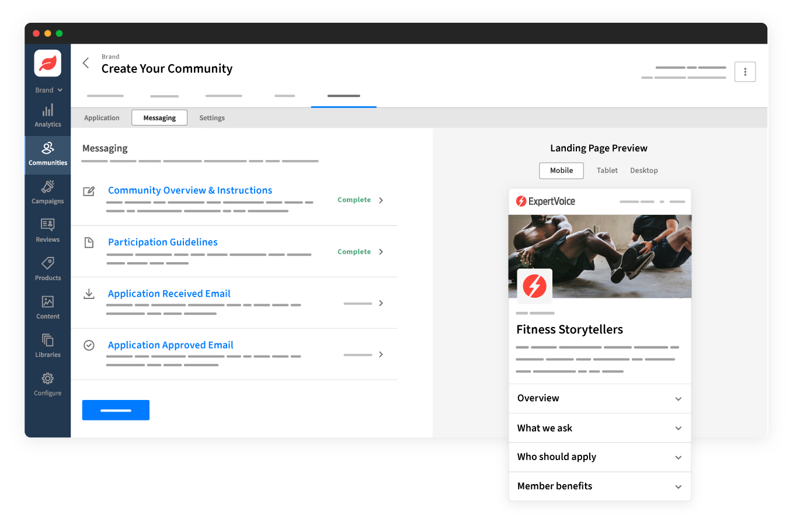Click document icon beside Participation Guidelines

(89, 242)
